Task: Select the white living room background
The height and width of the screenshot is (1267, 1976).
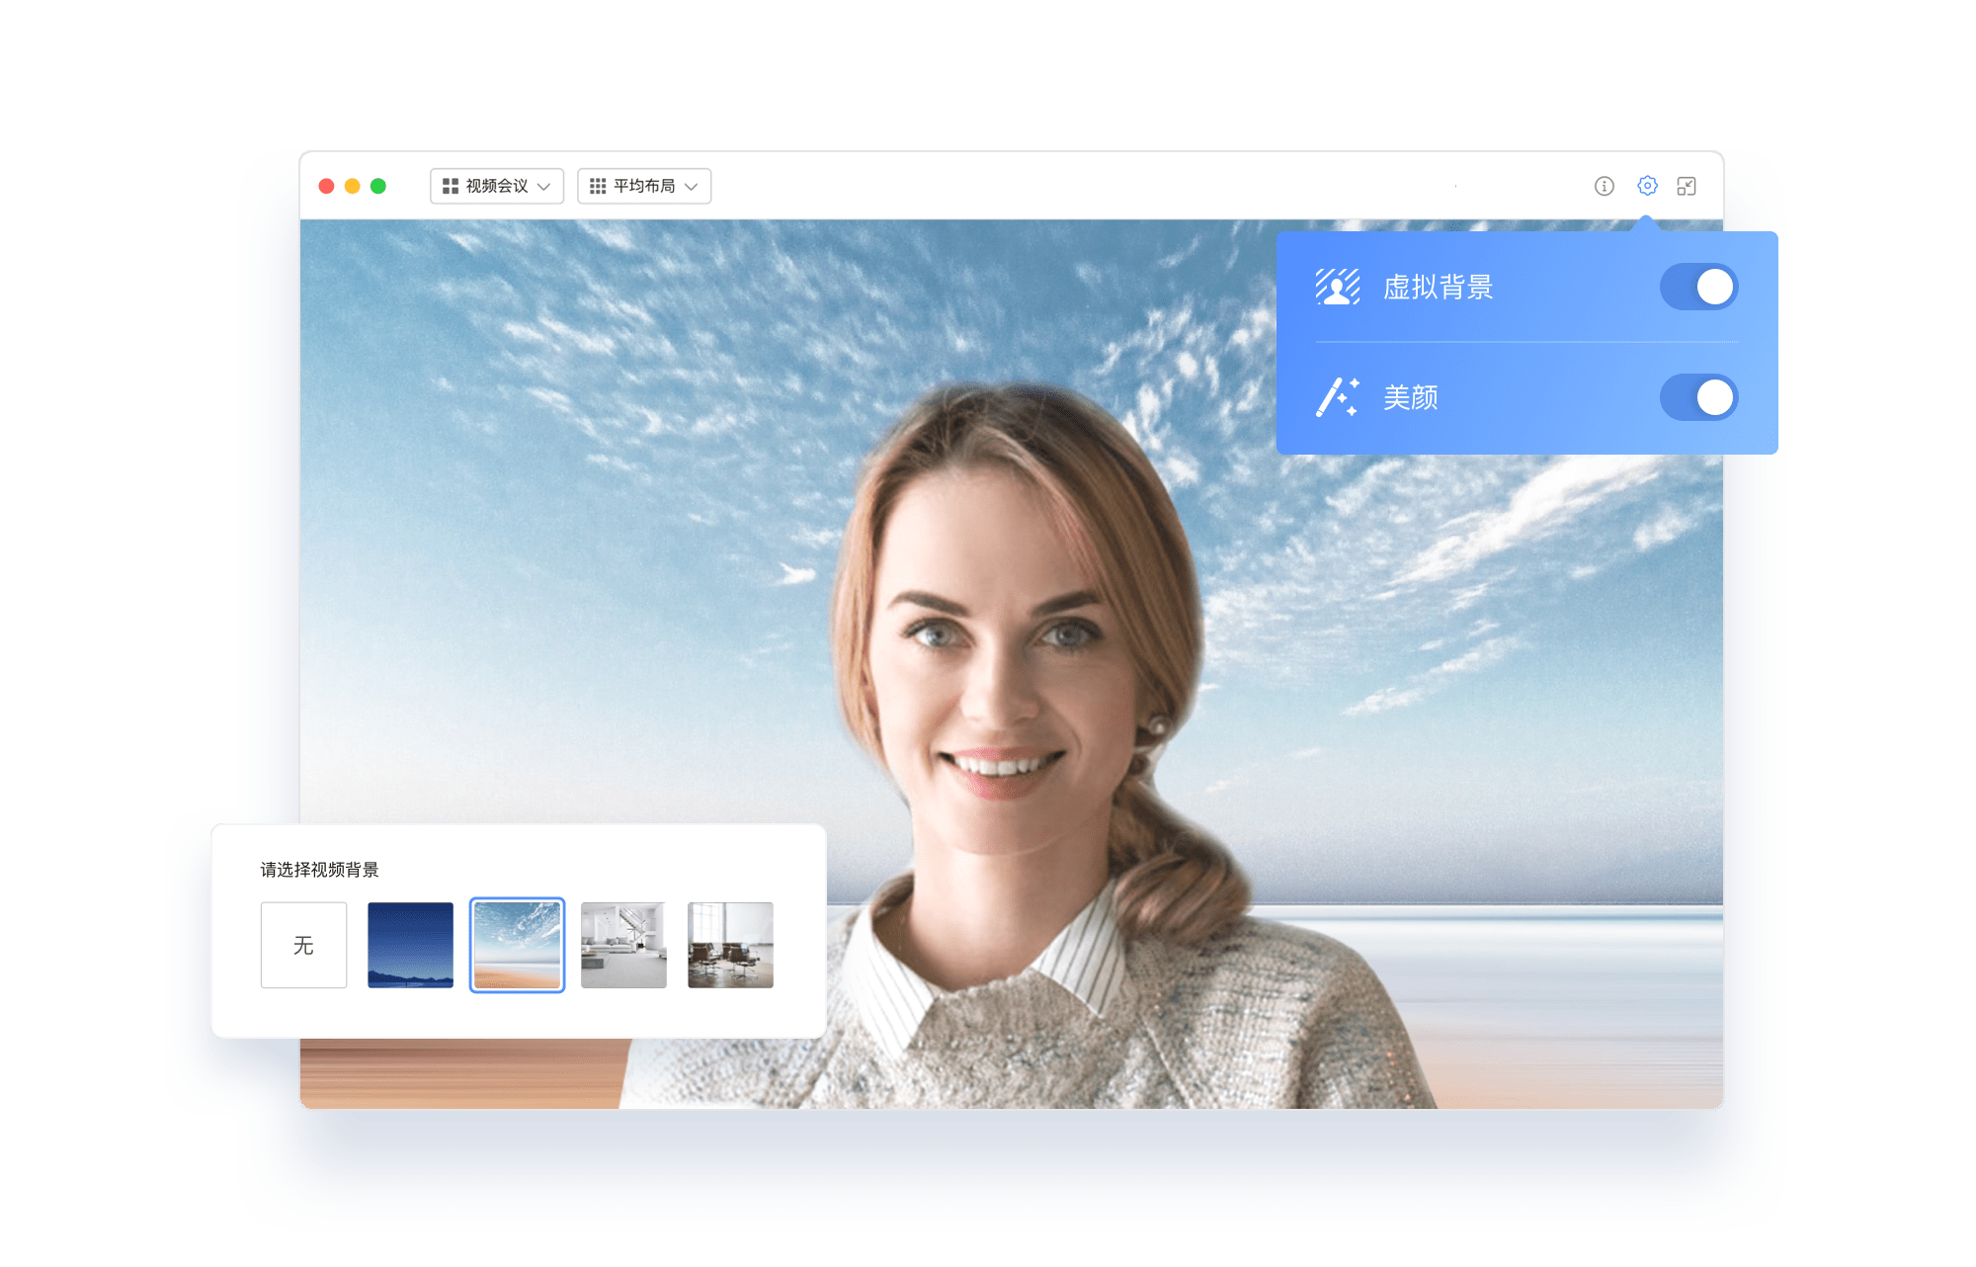Action: 623,945
